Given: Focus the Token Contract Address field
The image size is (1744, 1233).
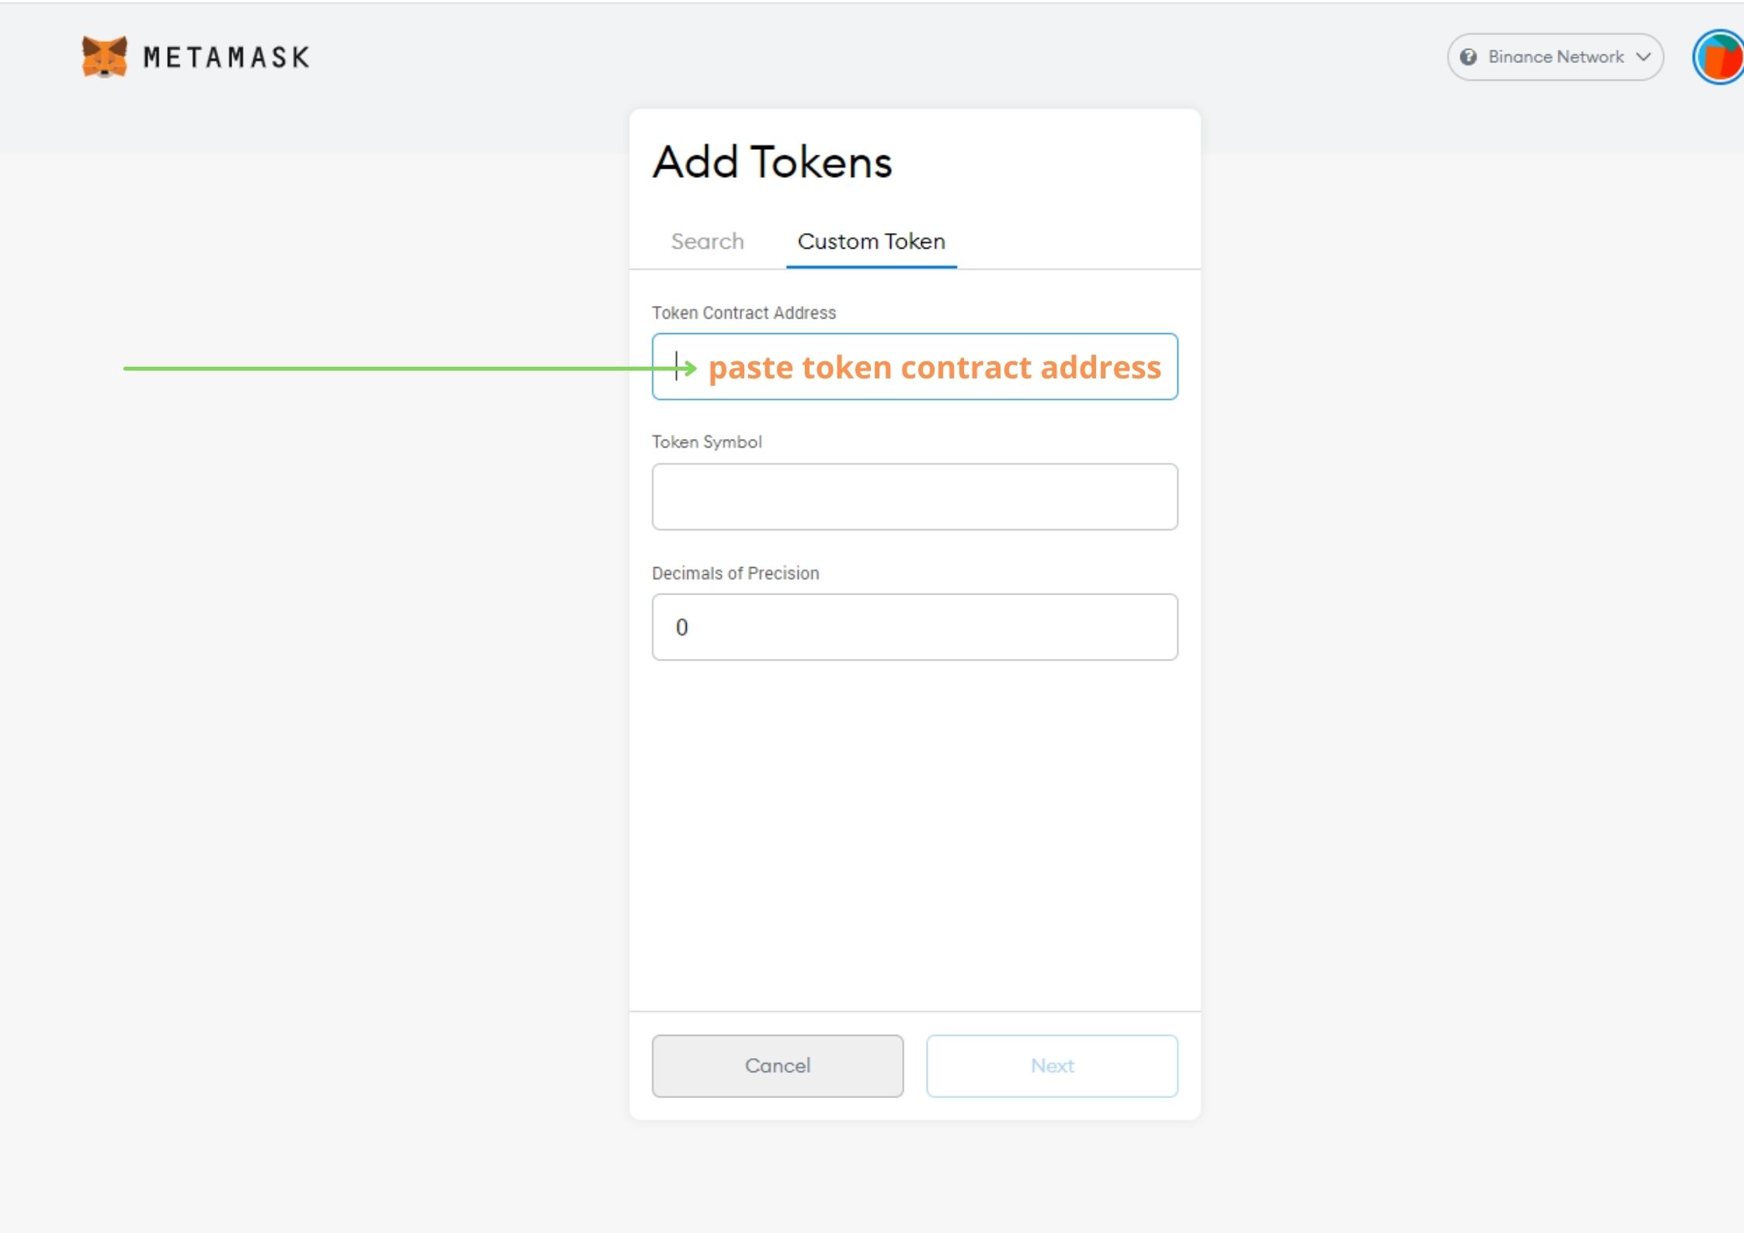Looking at the screenshot, I should click(914, 367).
